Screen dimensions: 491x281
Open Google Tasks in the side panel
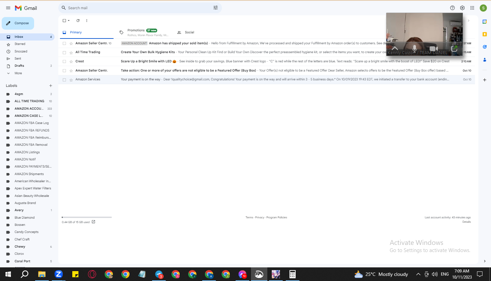(x=485, y=47)
